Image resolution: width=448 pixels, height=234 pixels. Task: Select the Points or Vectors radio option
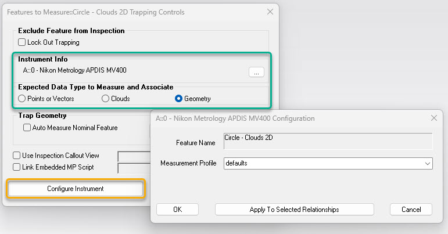coord(21,99)
